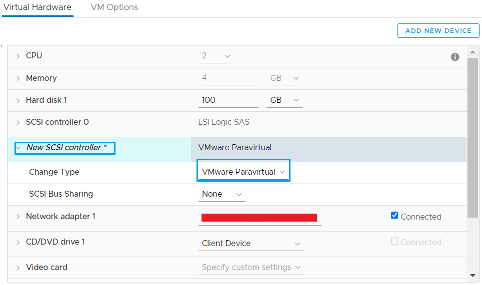Open the SCSI Bus Sharing None dropdown
This screenshot has height=285, width=482.
[x=222, y=194]
